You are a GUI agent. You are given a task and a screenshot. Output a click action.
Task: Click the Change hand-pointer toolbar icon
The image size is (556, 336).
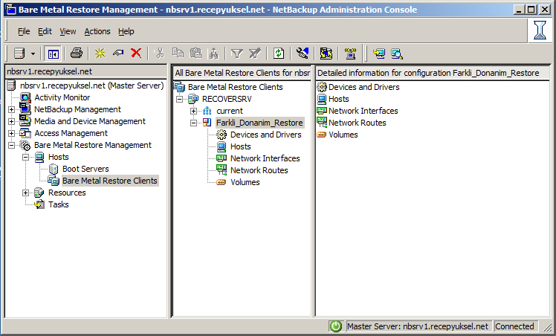(118, 54)
